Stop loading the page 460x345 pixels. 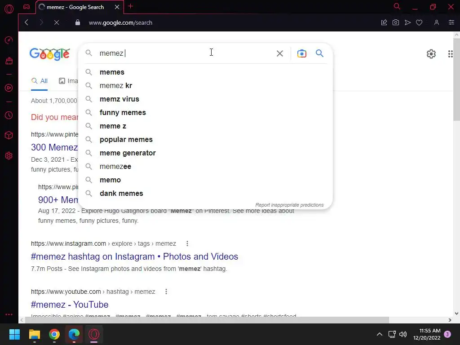click(x=57, y=22)
